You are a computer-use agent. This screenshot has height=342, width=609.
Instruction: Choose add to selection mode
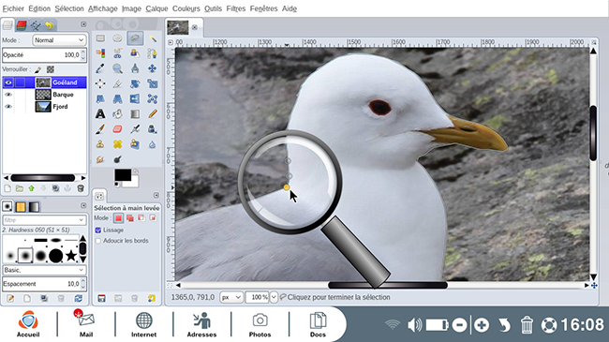coord(130,218)
